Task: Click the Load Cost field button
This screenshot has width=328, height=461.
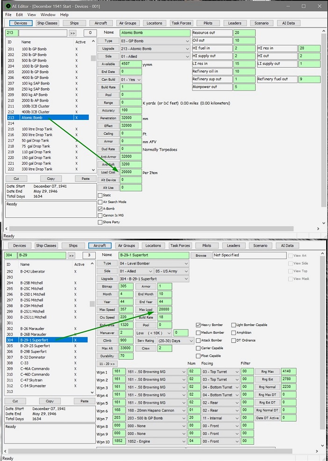Action: click(108, 172)
